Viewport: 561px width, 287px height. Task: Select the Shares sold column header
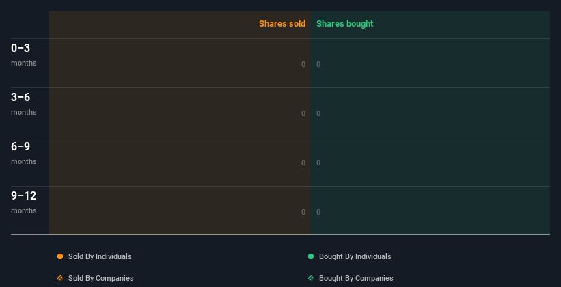tap(282, 24)
